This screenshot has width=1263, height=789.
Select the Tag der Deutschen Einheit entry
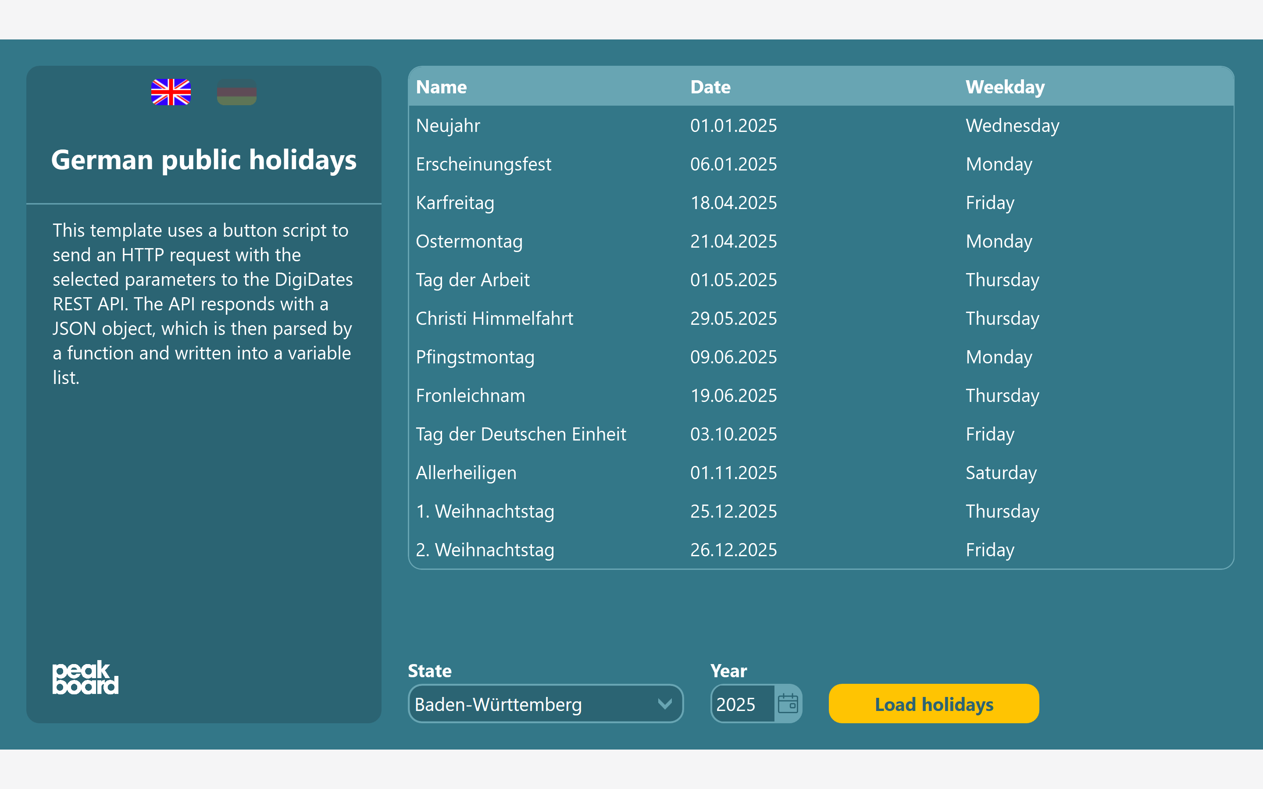[x=521, y=434]
